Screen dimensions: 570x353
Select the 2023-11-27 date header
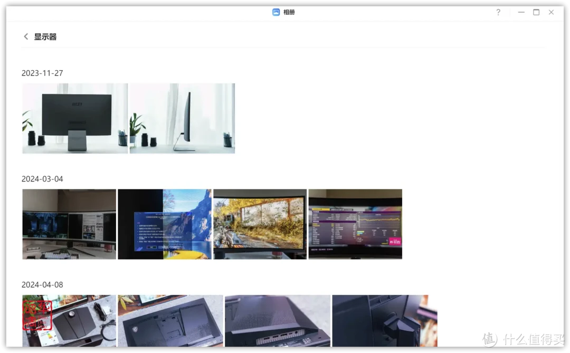point(42,73)
